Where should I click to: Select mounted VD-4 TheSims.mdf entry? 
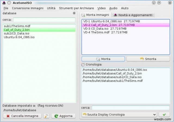click(126, 32)
